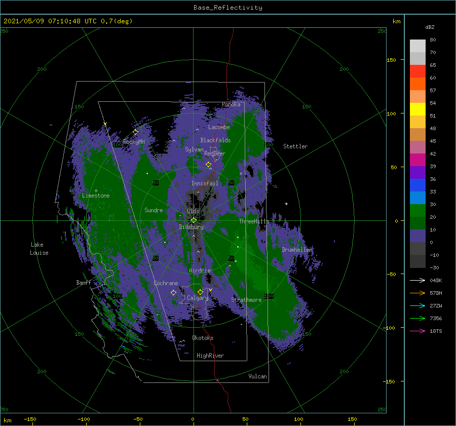The width and height of the screenshot is (456, 426).
Task: Click the -150 bottom axis label
Action: coord(30,419)
